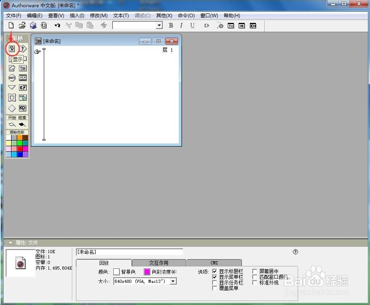
Task: Click the magenta 色彩浓度关键色 swatch
Action: coord(147,272)
